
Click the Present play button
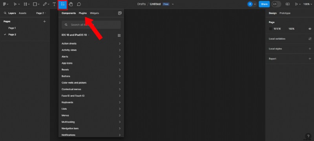(x=296, y=4)
